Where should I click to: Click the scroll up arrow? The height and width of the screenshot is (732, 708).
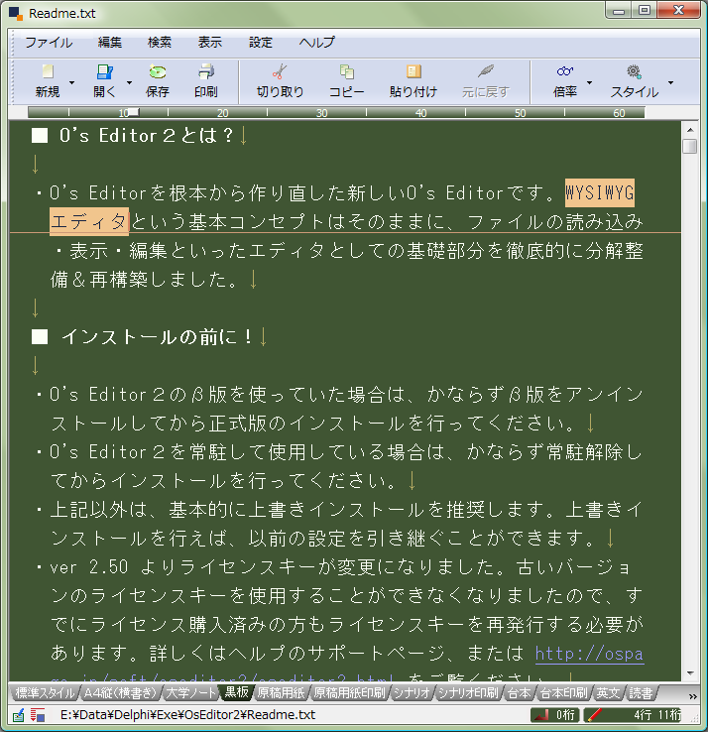690,130
